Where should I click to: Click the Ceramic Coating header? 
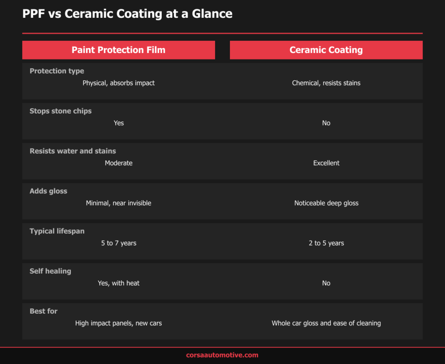(x=326, y=50)
